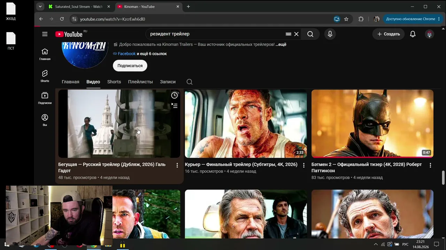Select the ПСТ desktop file

[11, 41]
